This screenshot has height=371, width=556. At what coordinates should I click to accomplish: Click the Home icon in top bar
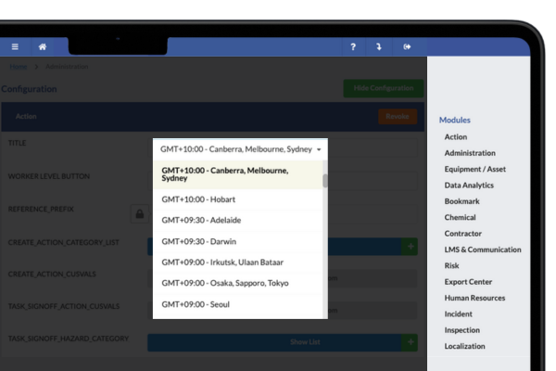[43, 46]
